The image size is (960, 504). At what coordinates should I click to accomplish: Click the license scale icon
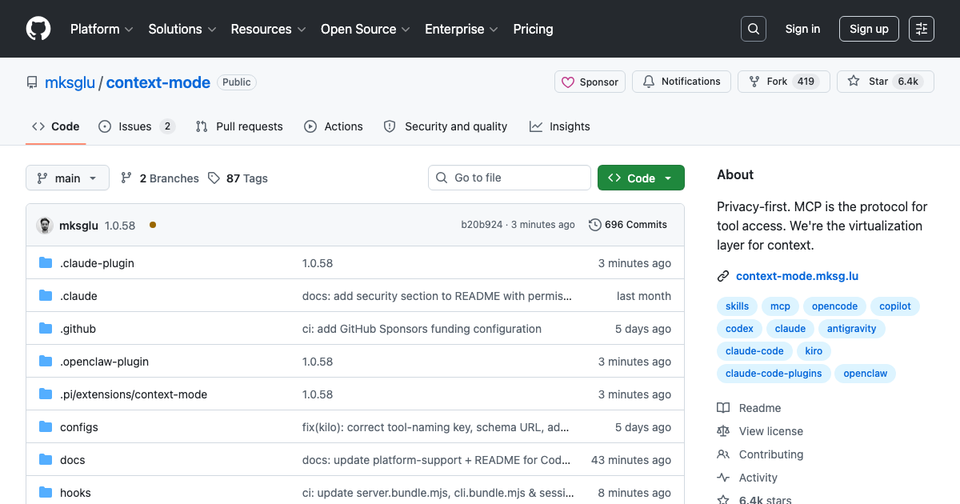723,431
